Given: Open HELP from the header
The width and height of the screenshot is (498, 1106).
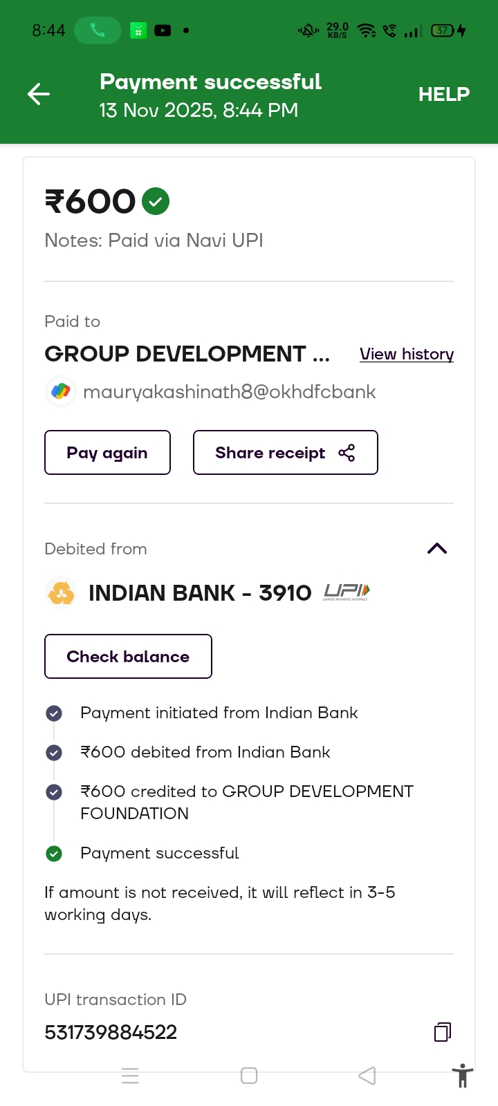Looking at the screenshot, I should 443,94.
